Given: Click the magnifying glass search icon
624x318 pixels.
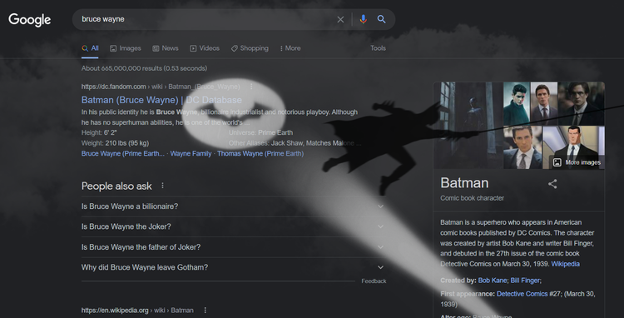Looking at the screenshot, I should point(382,19).
